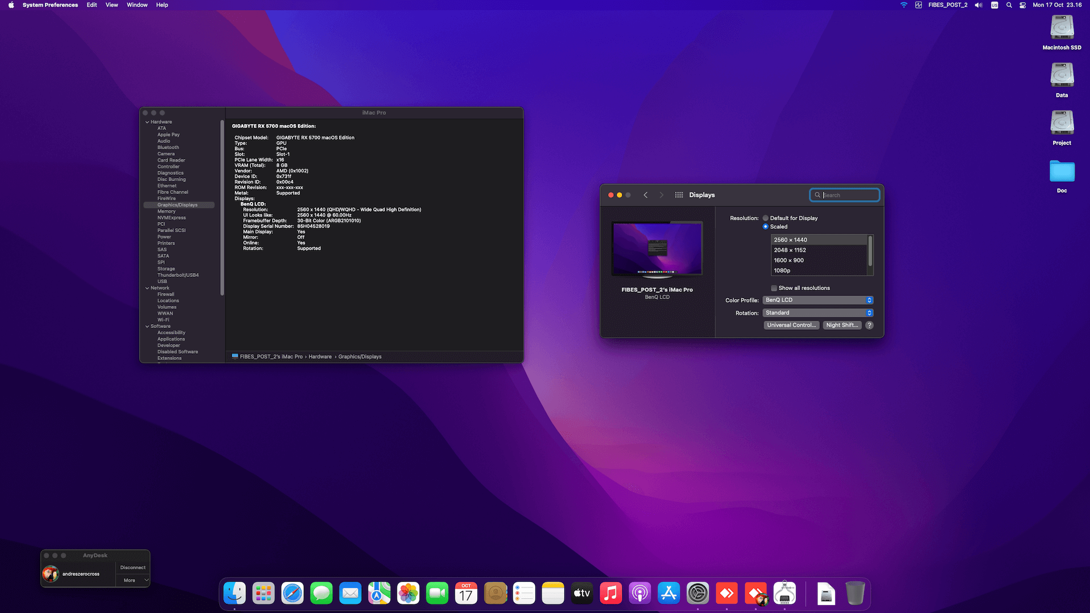Show all preferences grid in Displays window
This screenshot has width=1090, height=613.
coord(679,195)
